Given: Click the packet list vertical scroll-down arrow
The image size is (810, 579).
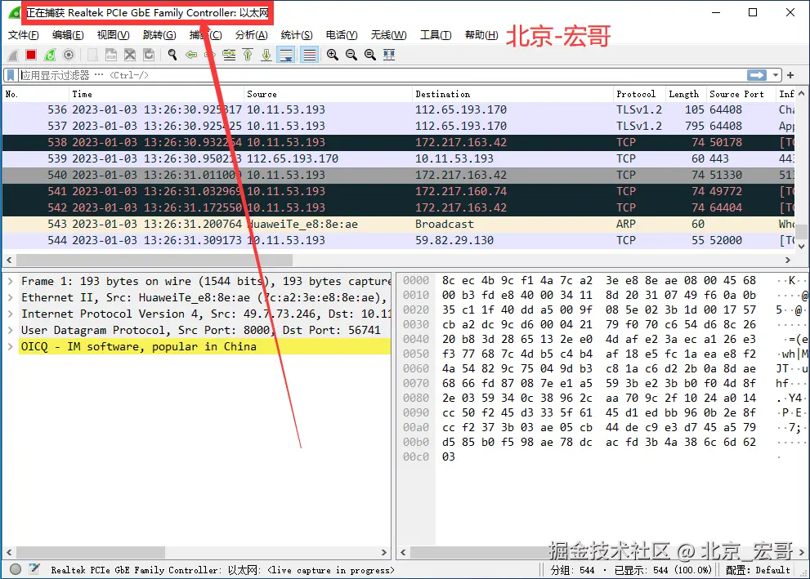Looking at the screenshot, I should point(801,246).
